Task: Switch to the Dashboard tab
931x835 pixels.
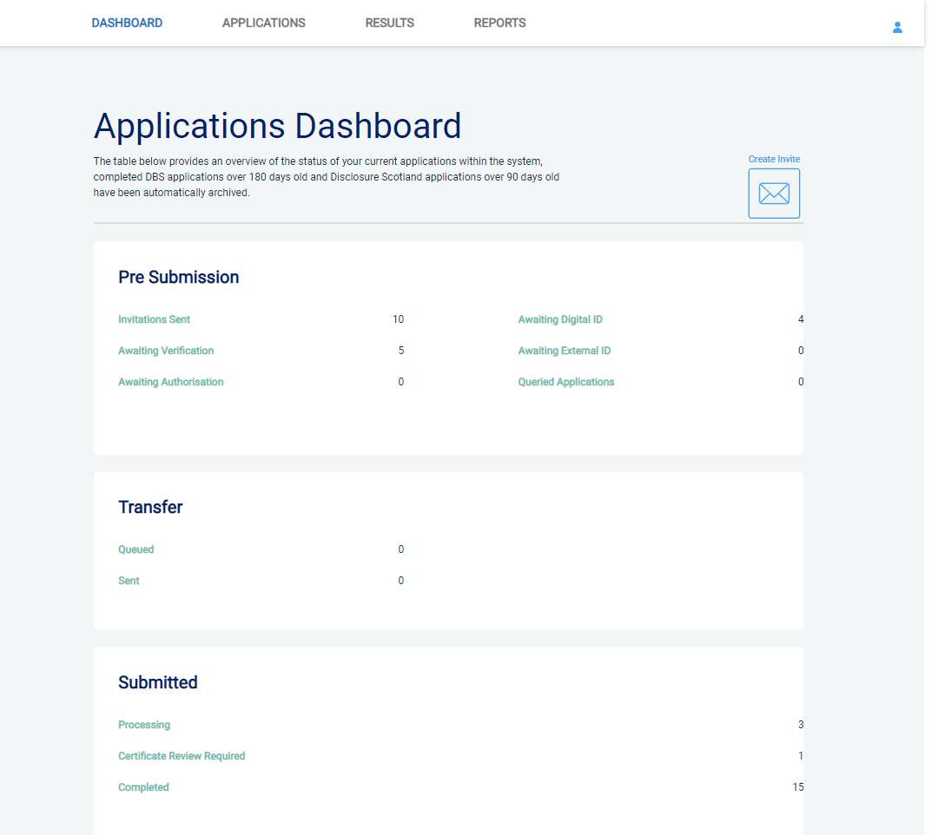Action: [127, 23]
